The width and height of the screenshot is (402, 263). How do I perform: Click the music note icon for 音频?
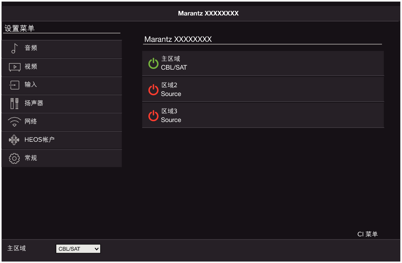tap(14, 48)
